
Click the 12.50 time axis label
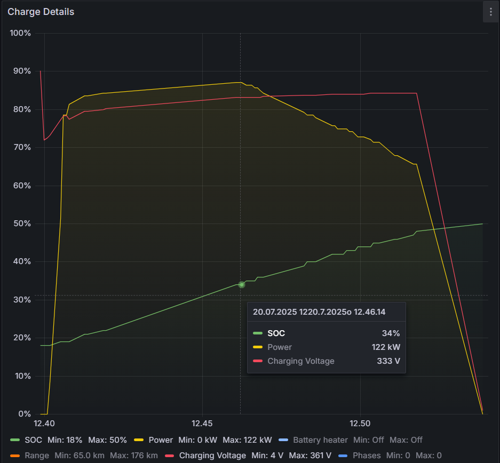point(360,424)
